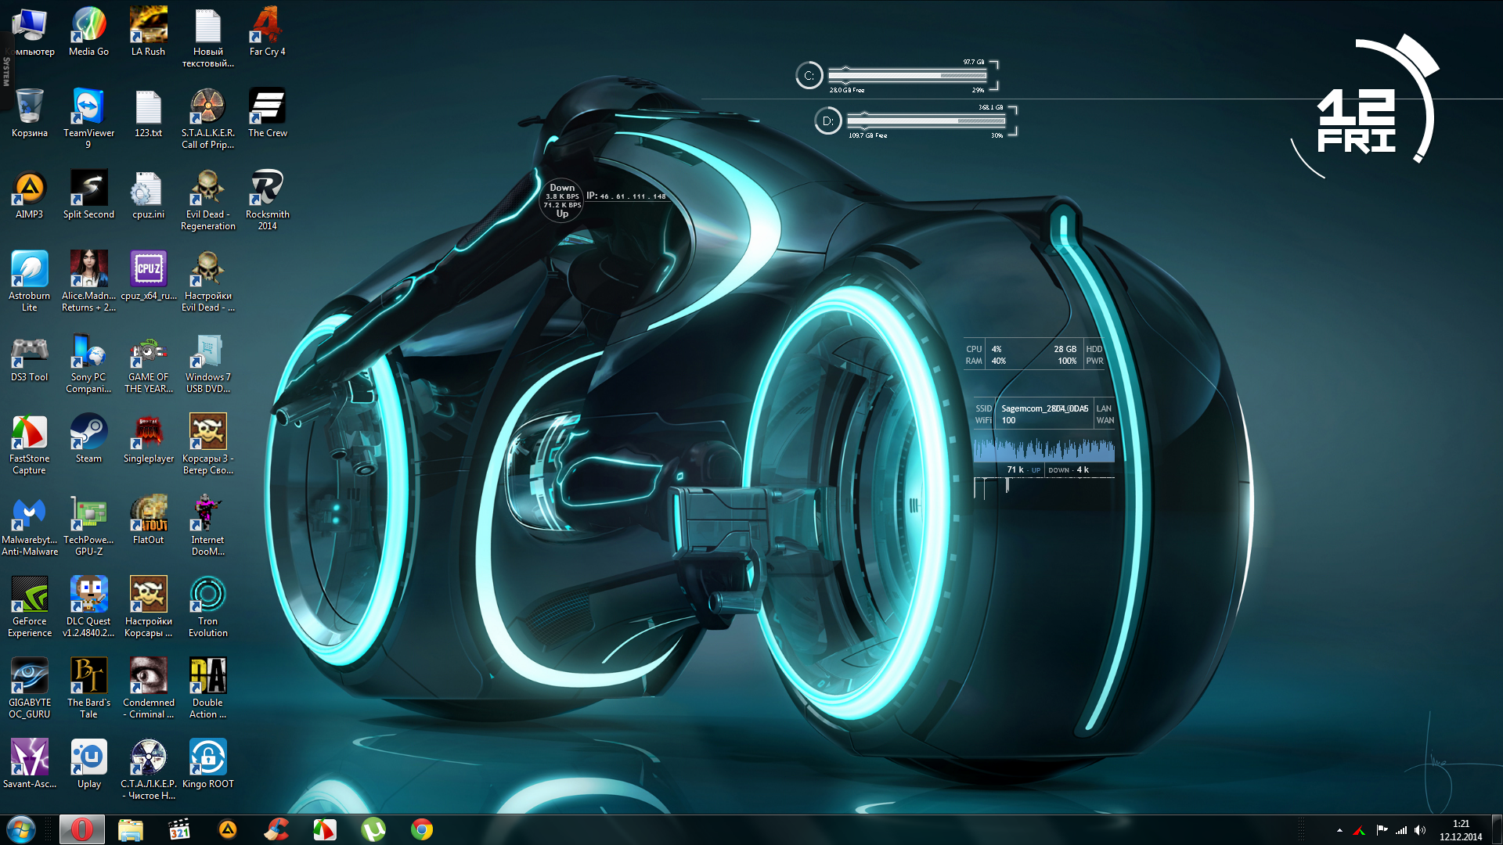Launch The Bard's Tale shortcut

[x=88, y=689]
